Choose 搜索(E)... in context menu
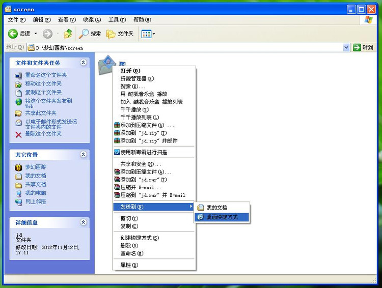Viewport: 382px width, 288px height. 154,86
